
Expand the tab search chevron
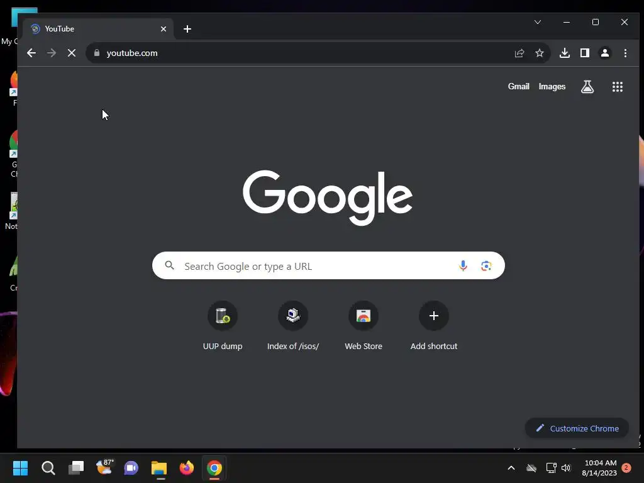coord(538,22)
